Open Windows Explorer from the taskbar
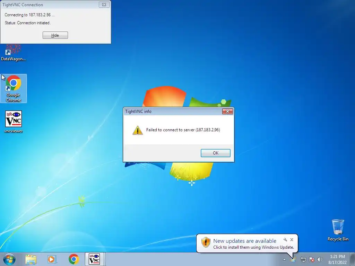 (31, 259)
